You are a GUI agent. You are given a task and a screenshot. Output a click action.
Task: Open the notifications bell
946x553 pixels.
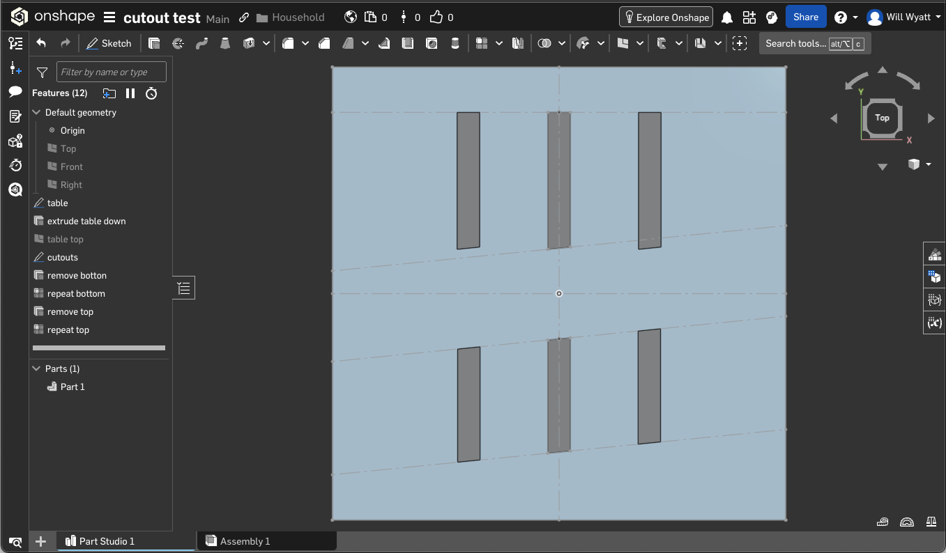click(726, 17)
